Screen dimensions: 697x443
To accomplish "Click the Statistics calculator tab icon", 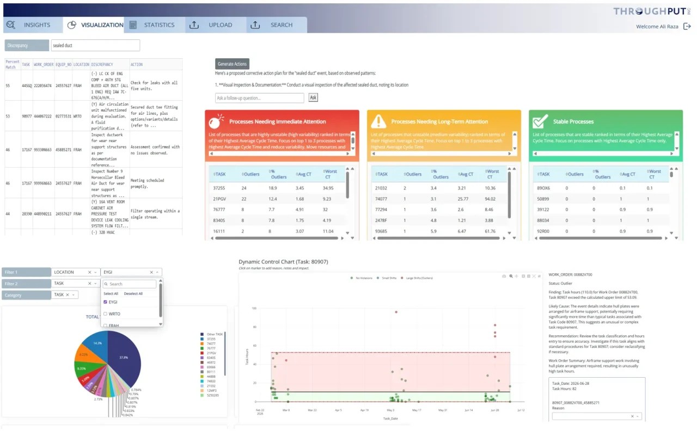I will tap(133, 25).
